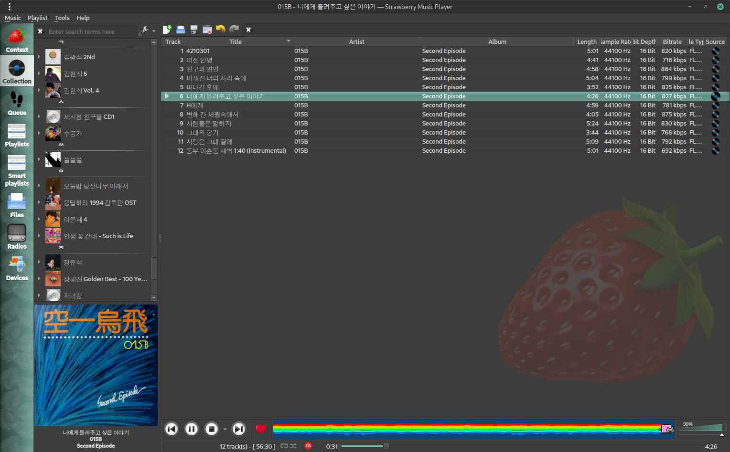Image resolution: width=730 pixels, height=452 pixels.
Task: Open the Context sidebar tab
Action: [x=17, y=40]
